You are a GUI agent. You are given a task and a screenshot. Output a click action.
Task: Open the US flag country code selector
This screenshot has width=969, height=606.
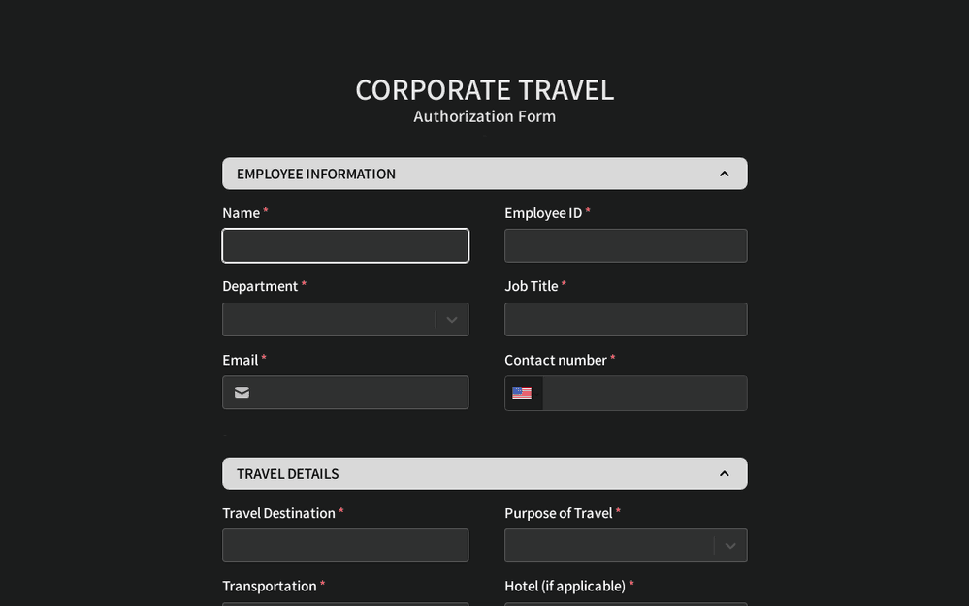pos(523,394)
